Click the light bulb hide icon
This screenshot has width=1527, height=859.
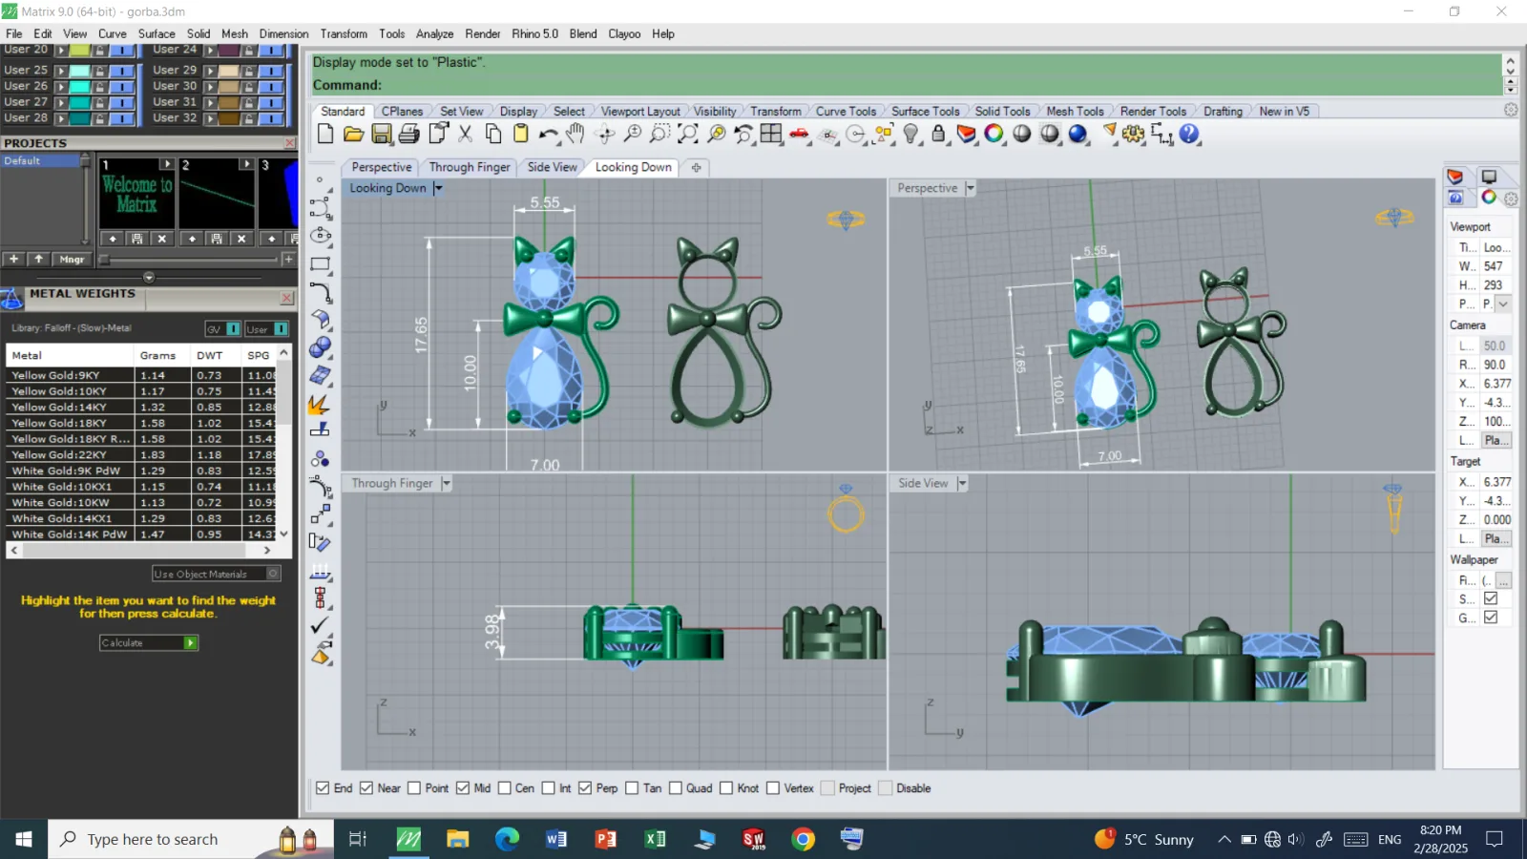coord(911,134)
